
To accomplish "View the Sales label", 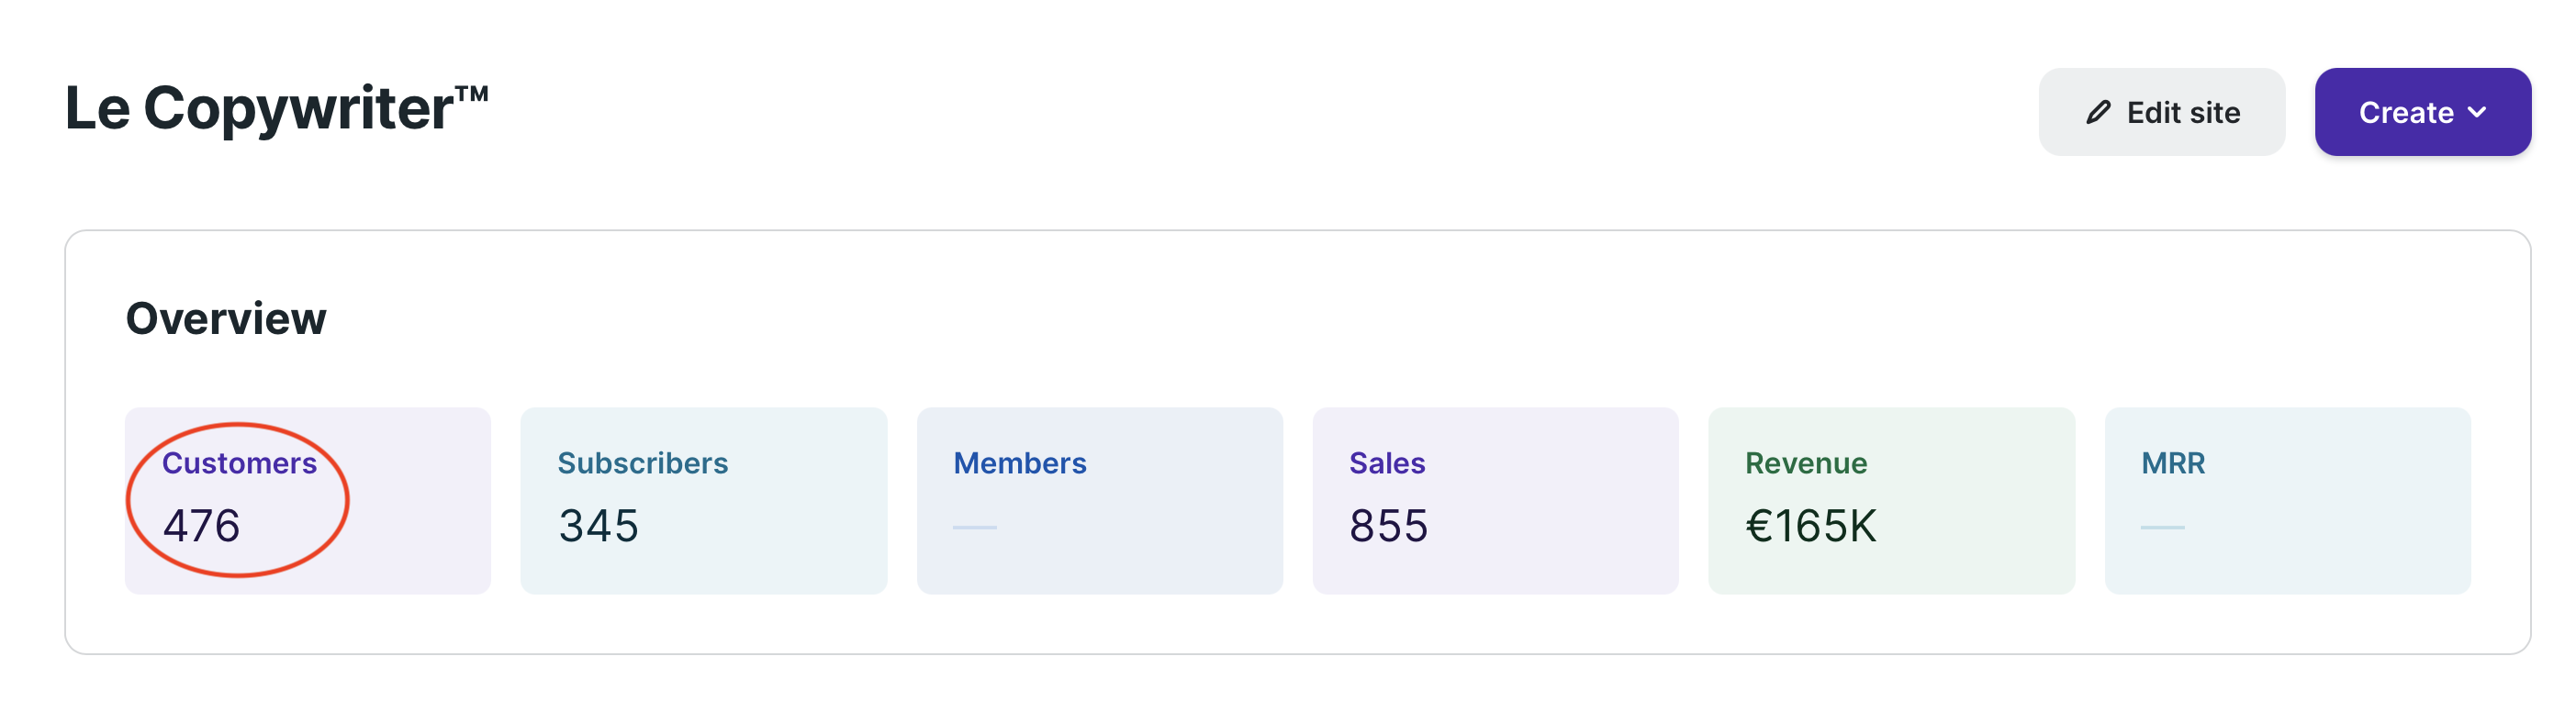I will coord(1386,463).
